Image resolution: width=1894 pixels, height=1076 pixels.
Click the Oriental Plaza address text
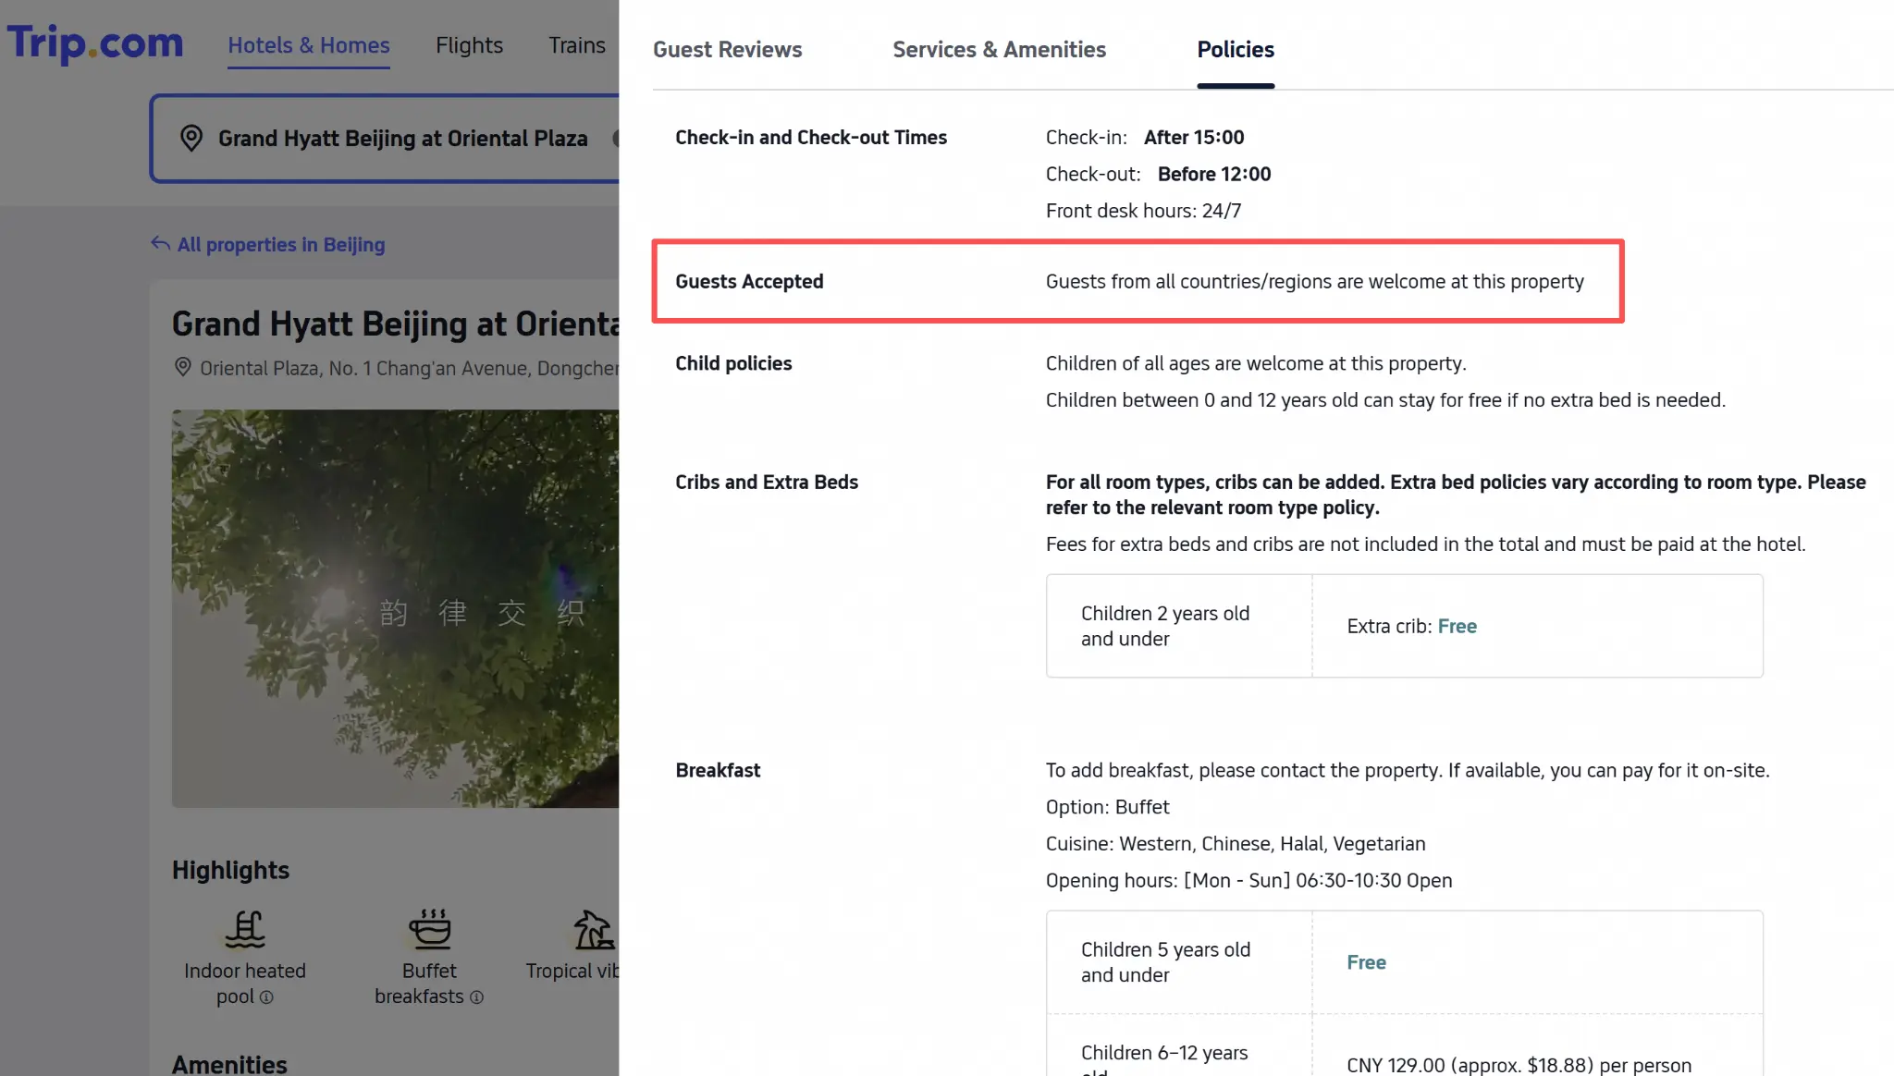tap(409, 368)
